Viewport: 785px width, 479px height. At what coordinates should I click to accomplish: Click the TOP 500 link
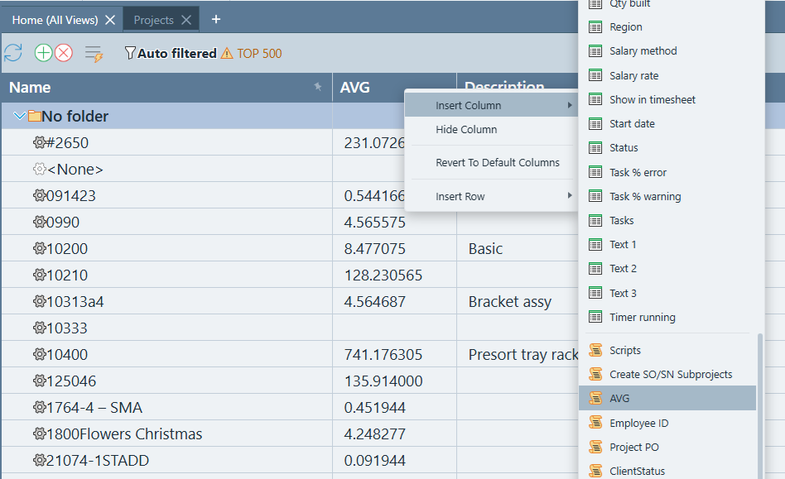[259, 53]
